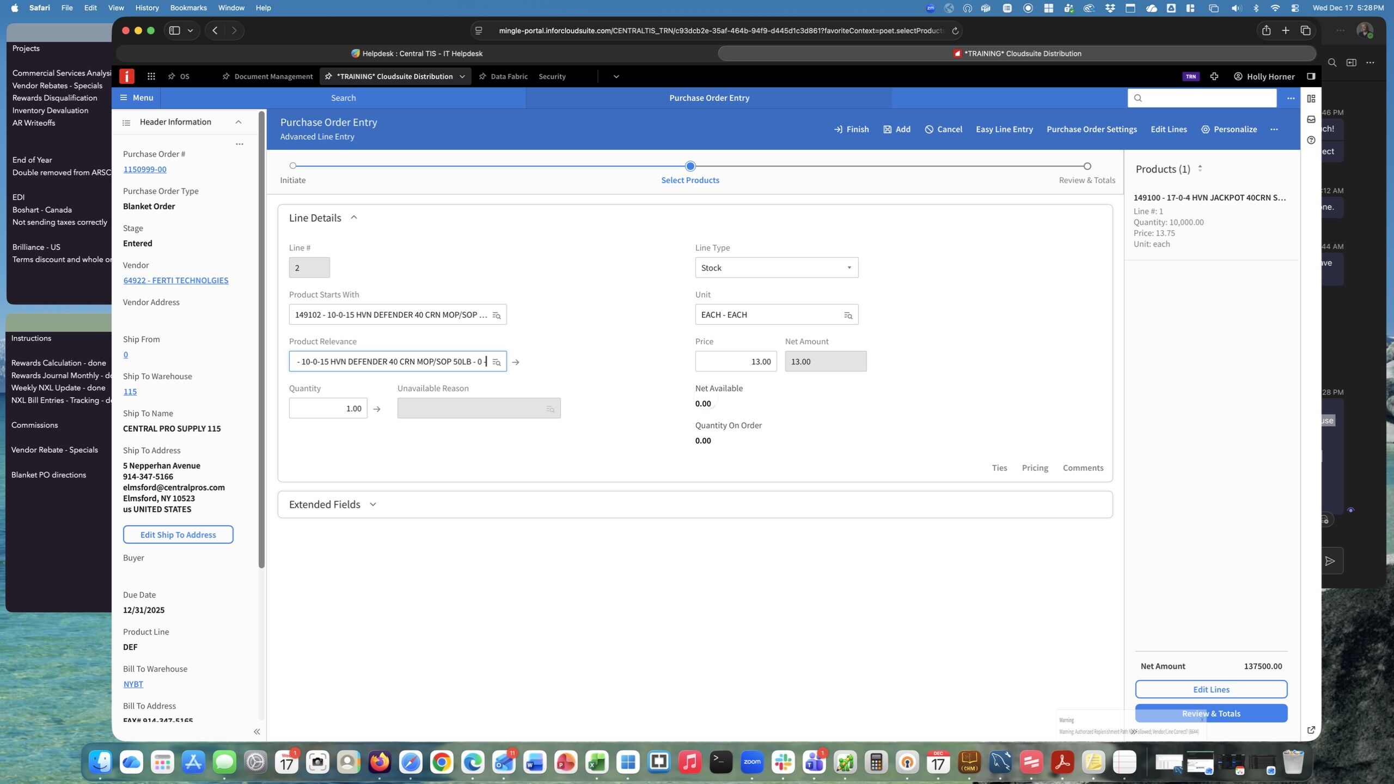Open Excel from the Dock
Screen dimensions: 1394x784
pos(597,762)
